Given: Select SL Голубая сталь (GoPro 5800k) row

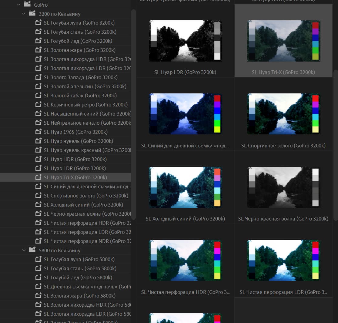Looking at the screenshot, I should click(65, 268).
